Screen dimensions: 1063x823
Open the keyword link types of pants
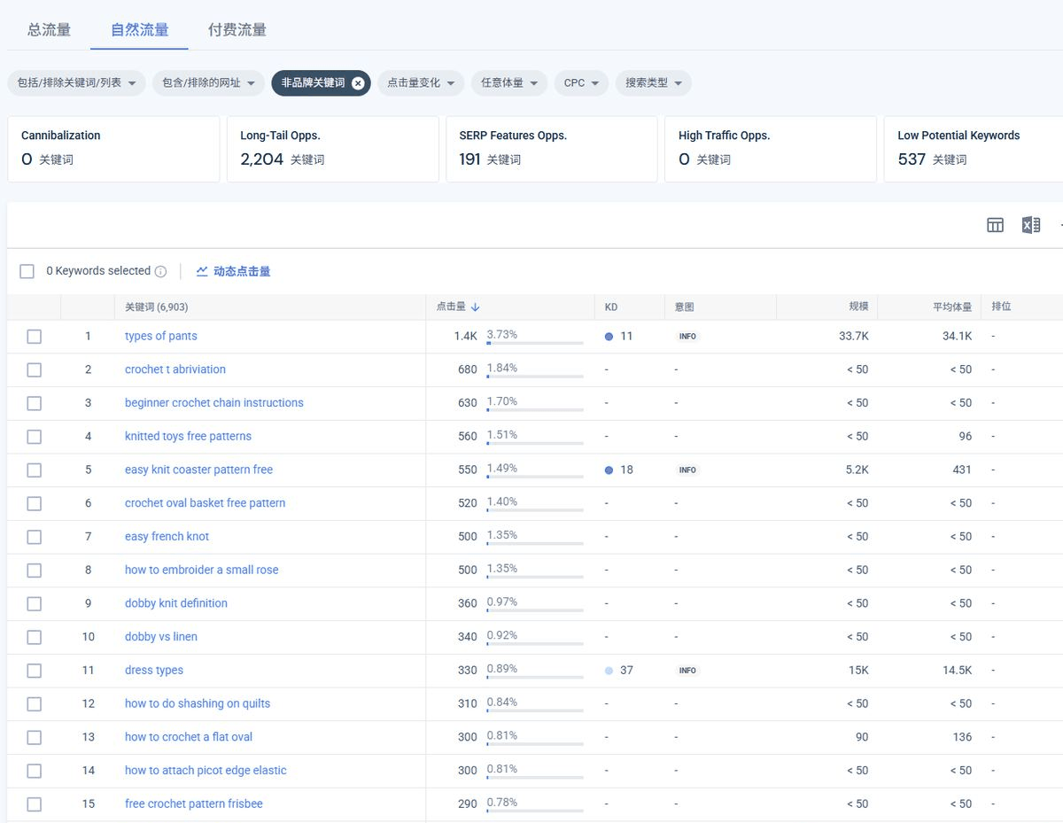click(161, 337)
